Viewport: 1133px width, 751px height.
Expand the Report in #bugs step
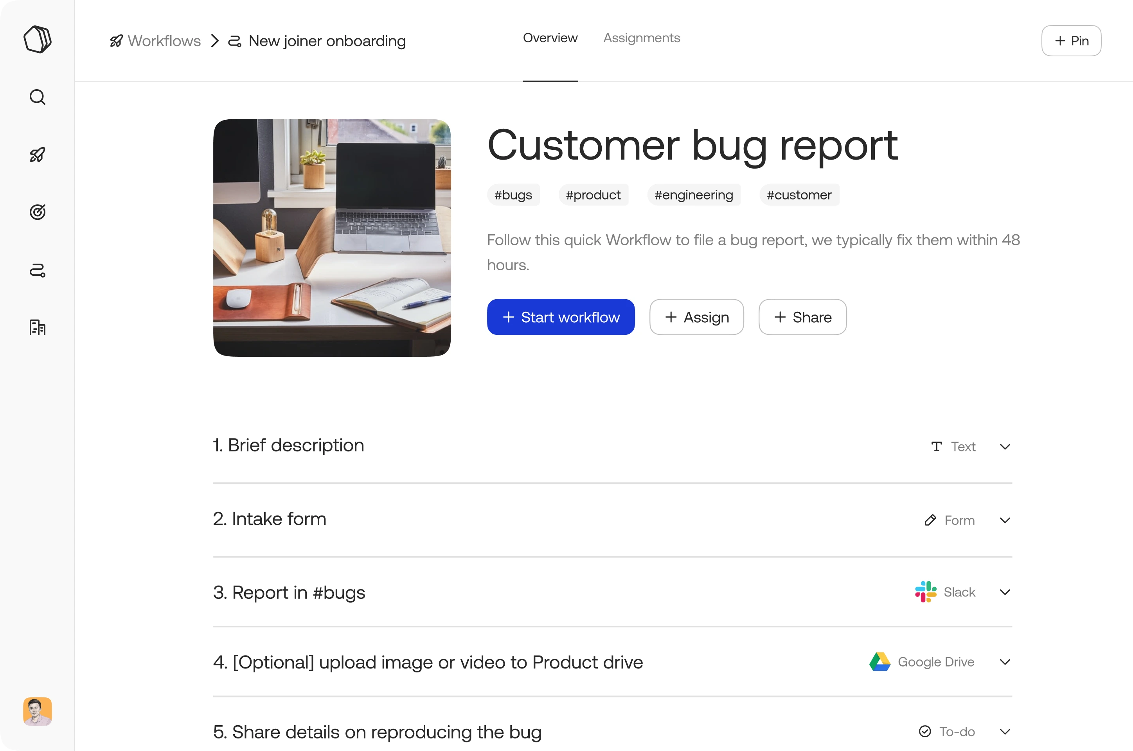click(x=1005, y=592)
